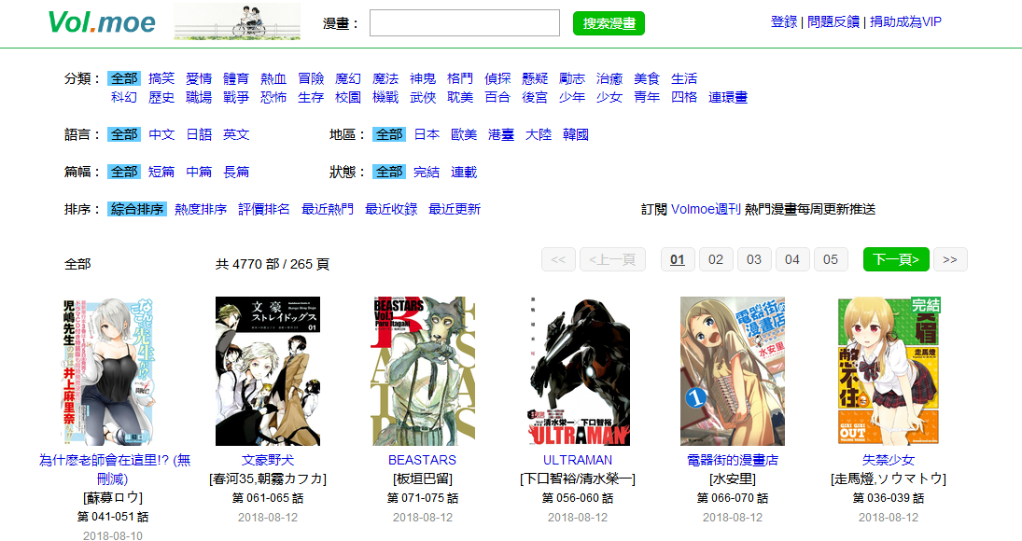Filter category by 神鬼
The height and width of the screenshot is (541, 1022).
coord(423,78)
